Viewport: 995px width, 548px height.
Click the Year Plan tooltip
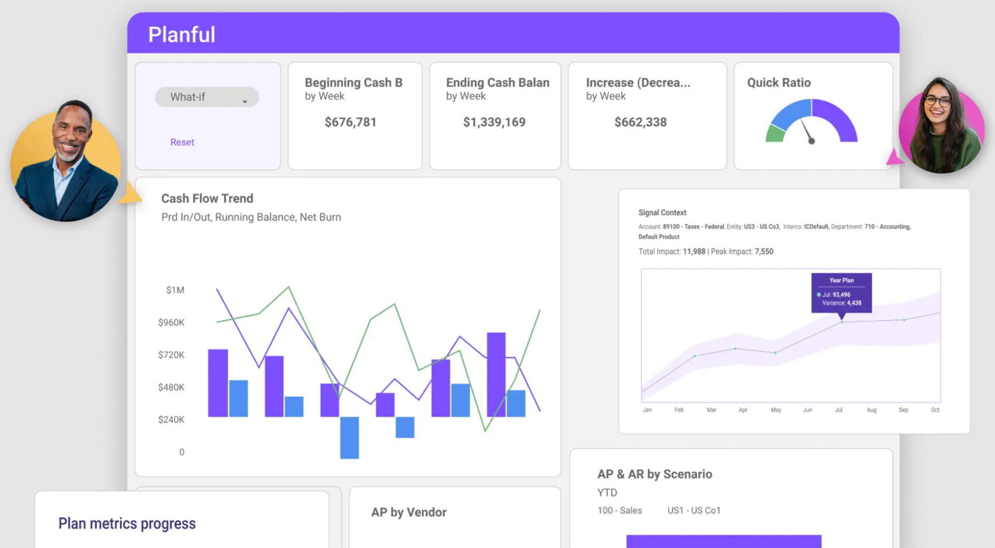click(x=842, y=293)
